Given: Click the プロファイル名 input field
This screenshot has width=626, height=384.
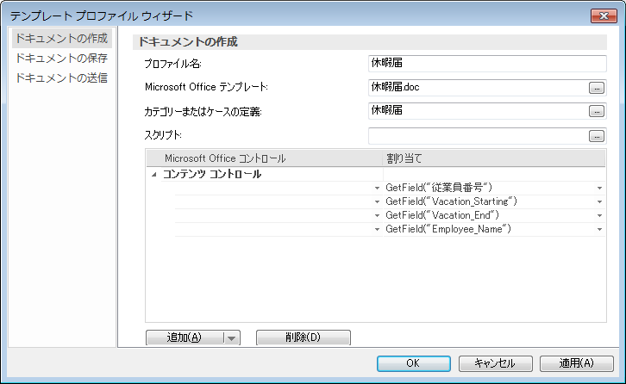Looking at the screenshot, I should tap(487, 64).
